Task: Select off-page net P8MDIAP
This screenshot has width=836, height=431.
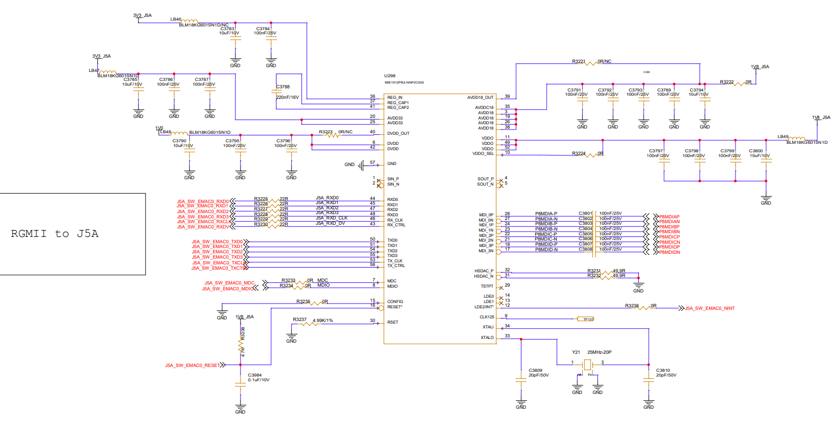Action: point(669,217)
